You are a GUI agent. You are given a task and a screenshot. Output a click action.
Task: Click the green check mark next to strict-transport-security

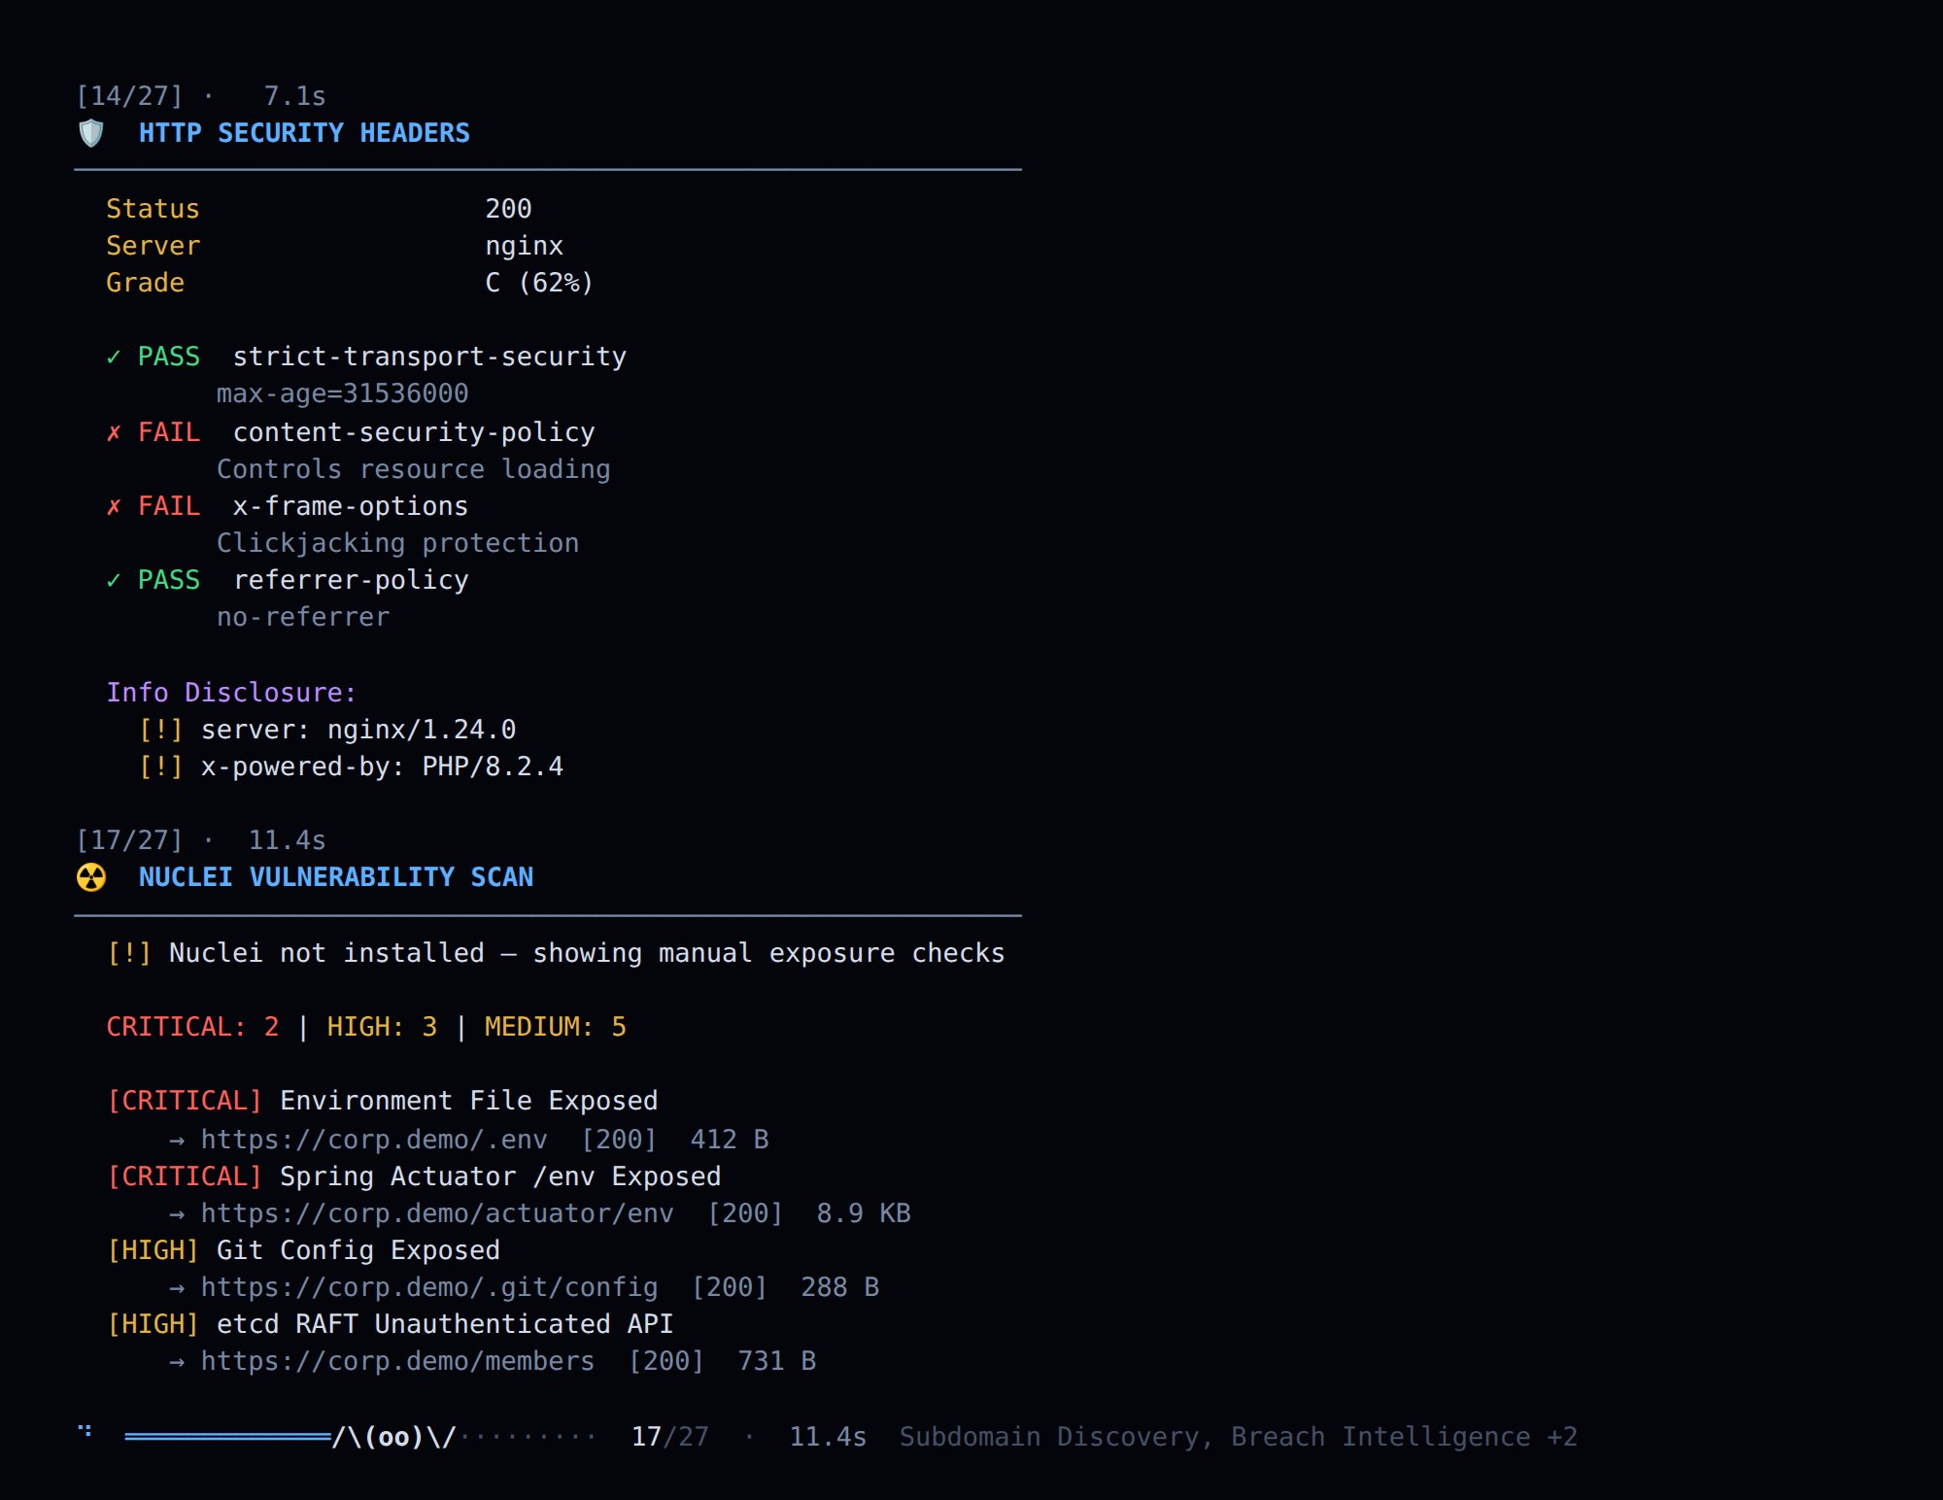click(114, 358)
